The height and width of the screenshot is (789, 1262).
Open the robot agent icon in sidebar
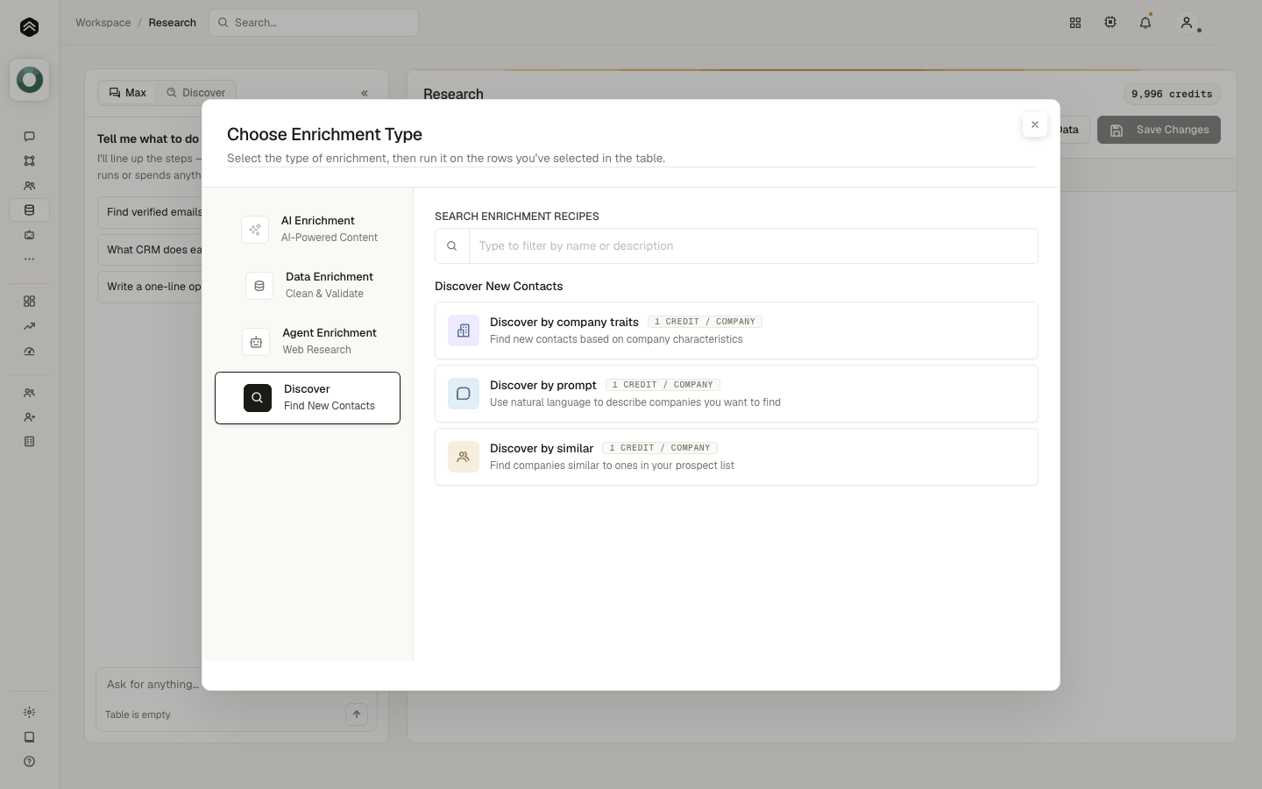(29, 235)
